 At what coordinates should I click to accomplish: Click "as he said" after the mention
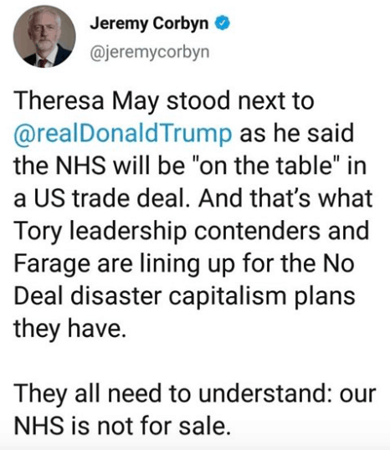(296, 134)
